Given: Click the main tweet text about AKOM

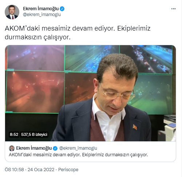Looking at the screenshot, I should (78, 33).
